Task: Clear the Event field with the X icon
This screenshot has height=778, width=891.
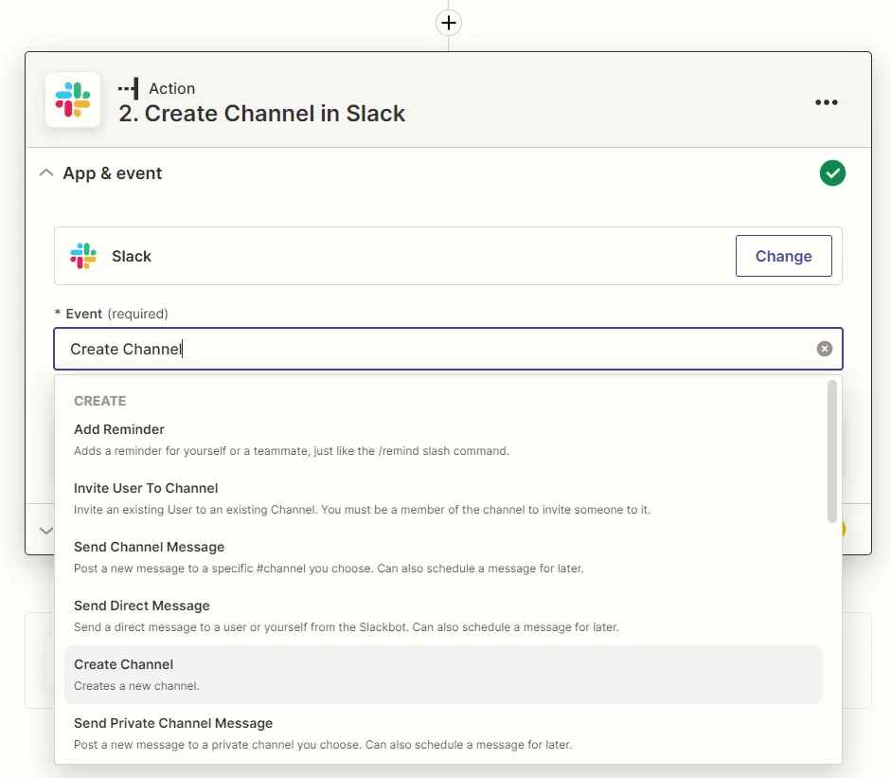Action: [824, 349]
